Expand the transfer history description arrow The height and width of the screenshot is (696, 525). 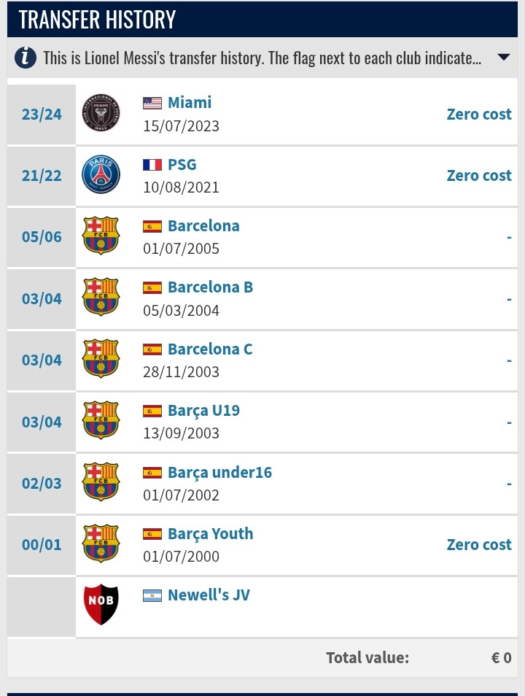(503, 58)
